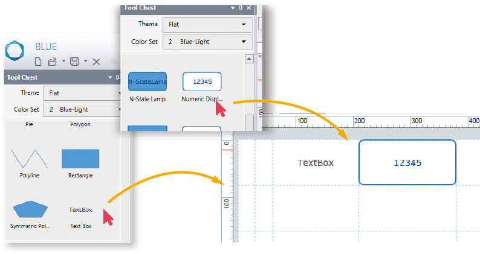Screen dimensions: 480x254
Task: Toggle pin on upper Tool Chest panel
Action: [x=241, y=8]
